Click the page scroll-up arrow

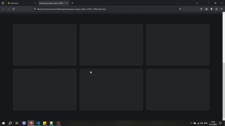click(224, 13)
